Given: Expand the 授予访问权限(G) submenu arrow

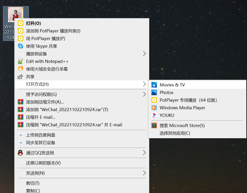Looking at the screenshot, I should pyautogui.click(x=144, y=94).
